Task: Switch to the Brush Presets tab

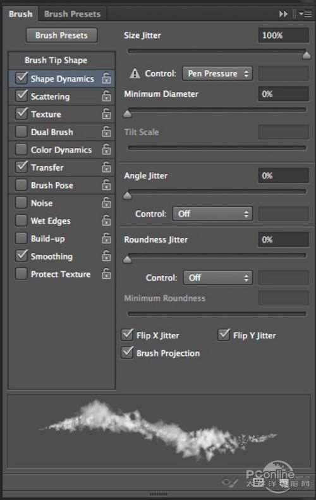Action: 73,14
